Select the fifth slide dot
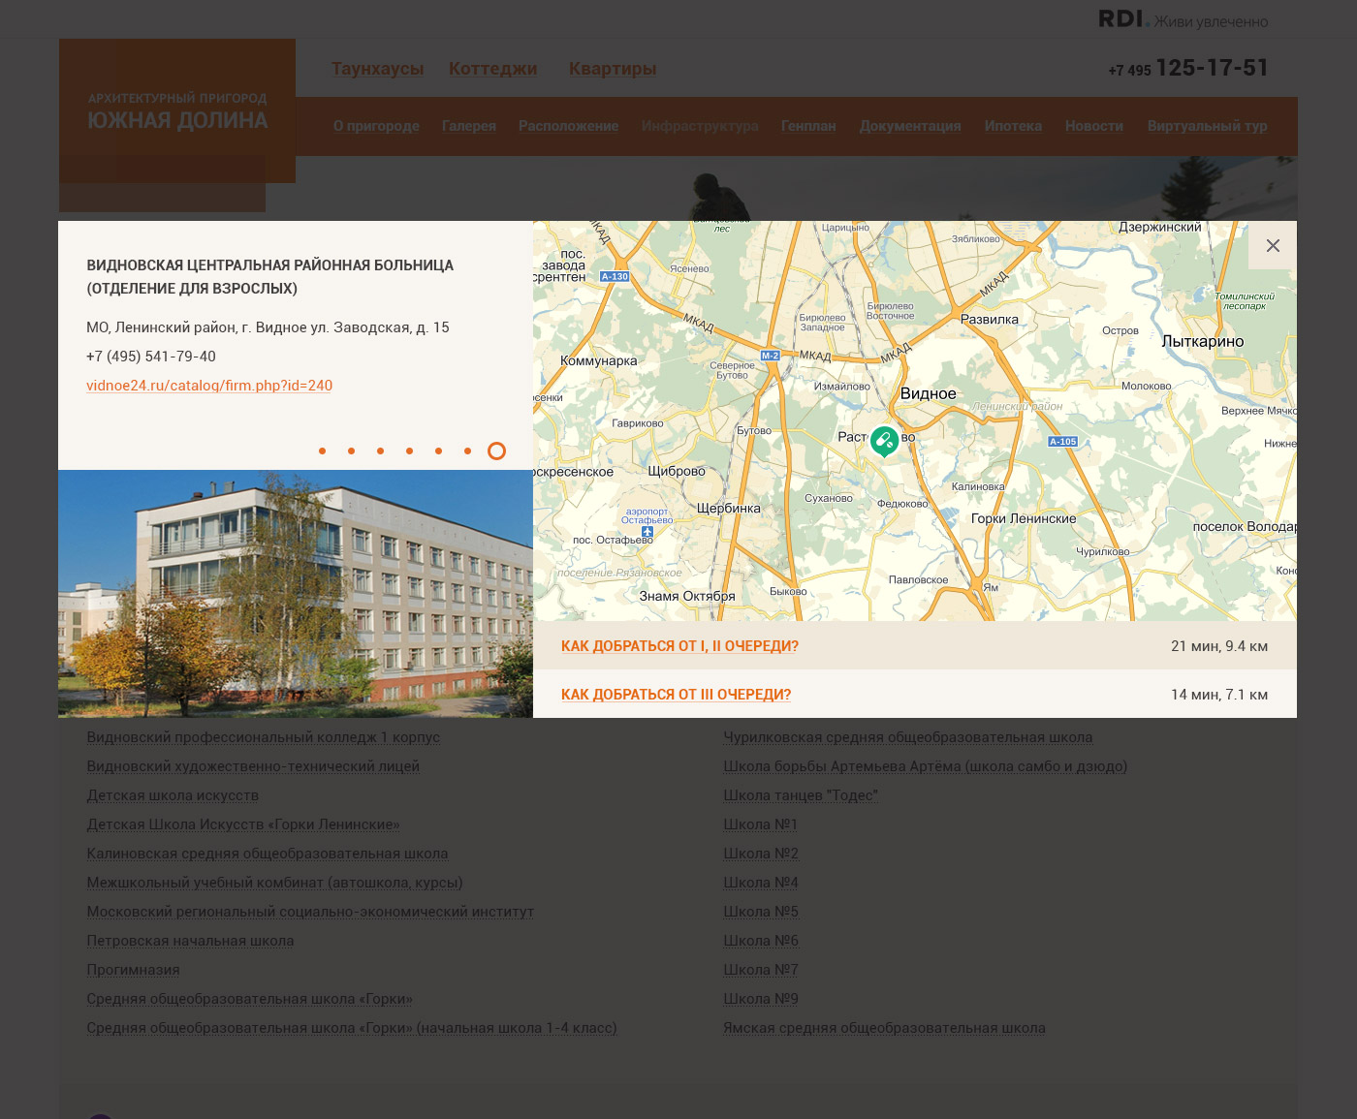 (x=438, y=451)
